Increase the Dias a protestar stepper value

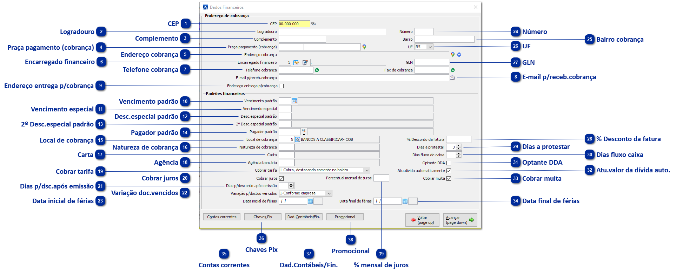point(459,146)
